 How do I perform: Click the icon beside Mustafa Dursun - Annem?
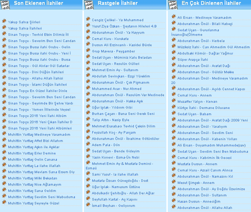174,163
